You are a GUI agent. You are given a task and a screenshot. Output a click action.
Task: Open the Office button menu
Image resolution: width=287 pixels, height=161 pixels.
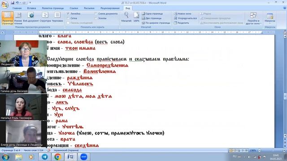[x=4, y=5]
